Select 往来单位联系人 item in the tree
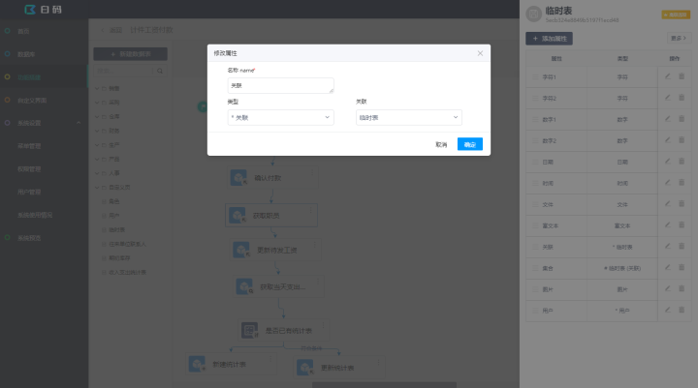 [127, 244]
